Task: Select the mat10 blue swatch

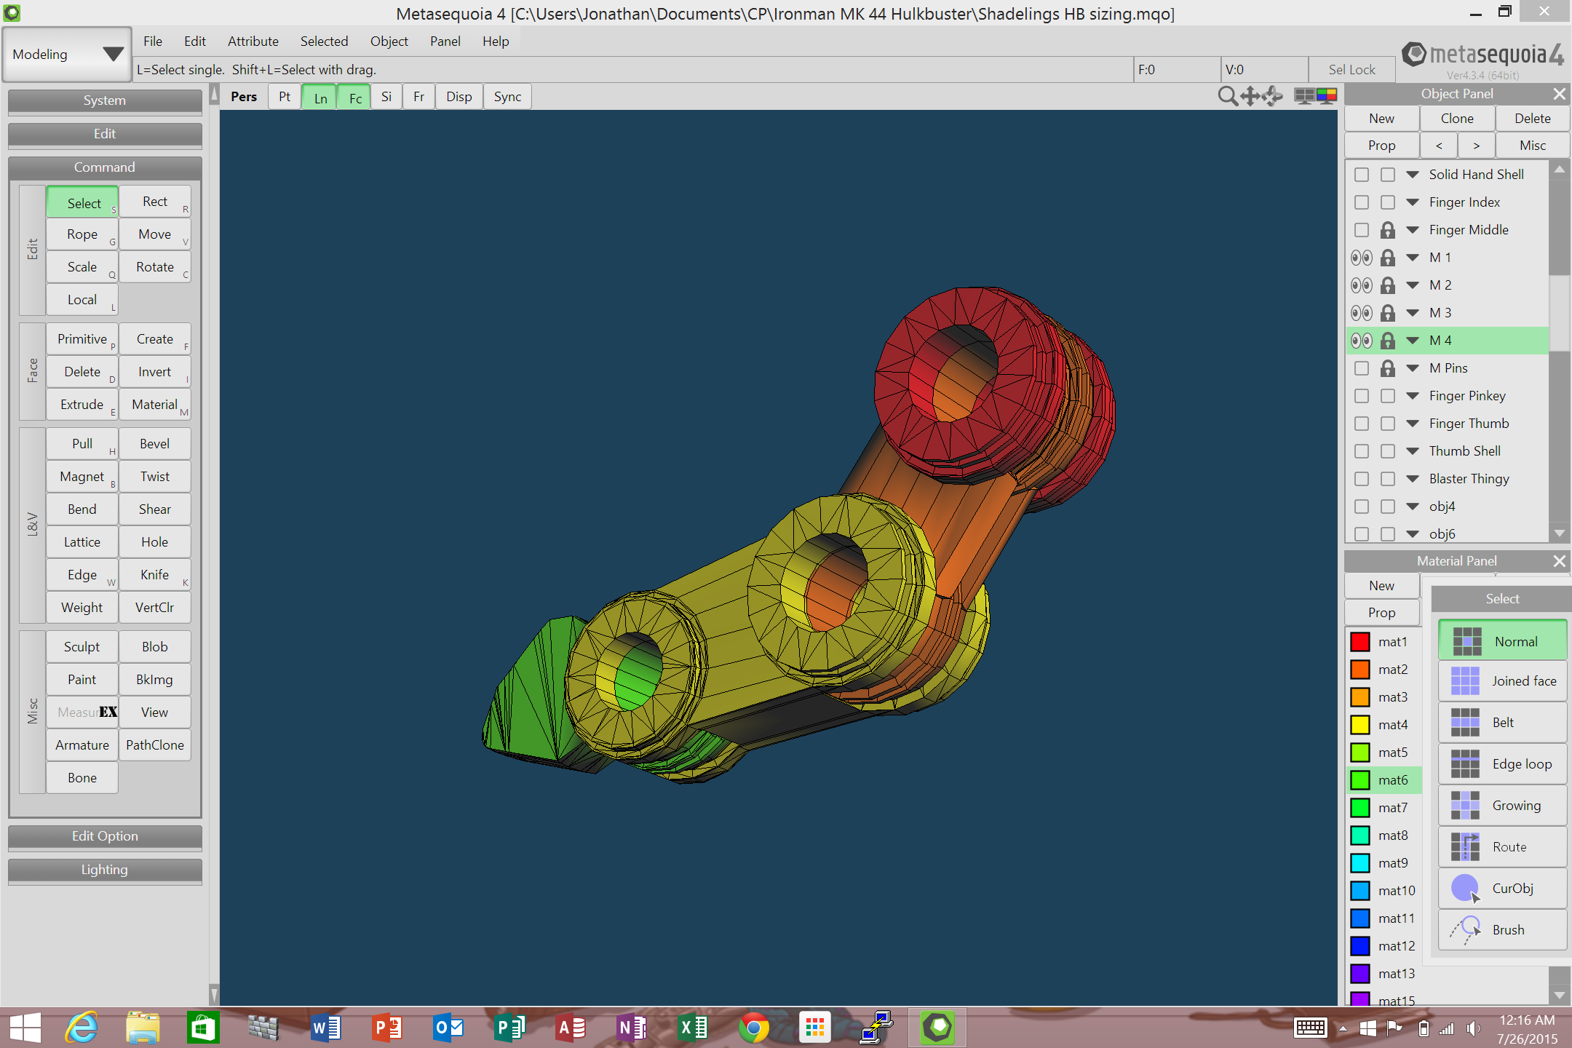Action: 1361,891
